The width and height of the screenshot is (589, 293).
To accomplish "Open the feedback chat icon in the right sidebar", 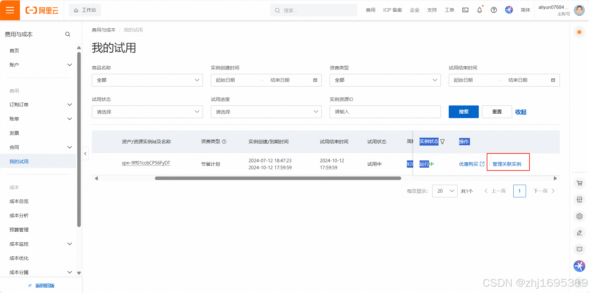I will (579, 249).
